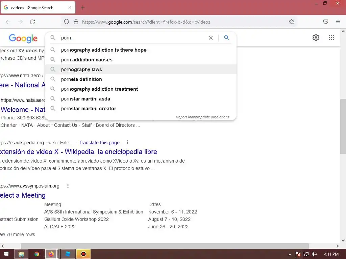346x259 pixels.
Task: Click the volume speaker tray icon
Action: tap(314, 254)
